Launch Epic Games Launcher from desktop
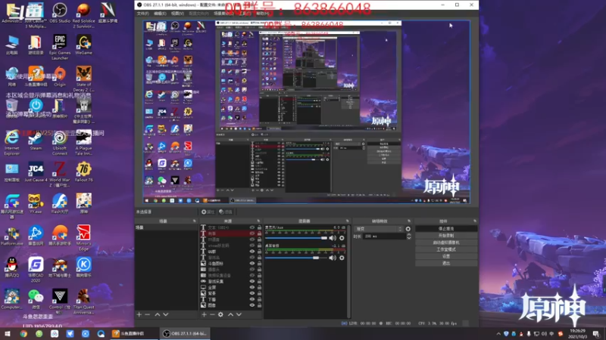 pyautogui.click(x=60, y=47)
